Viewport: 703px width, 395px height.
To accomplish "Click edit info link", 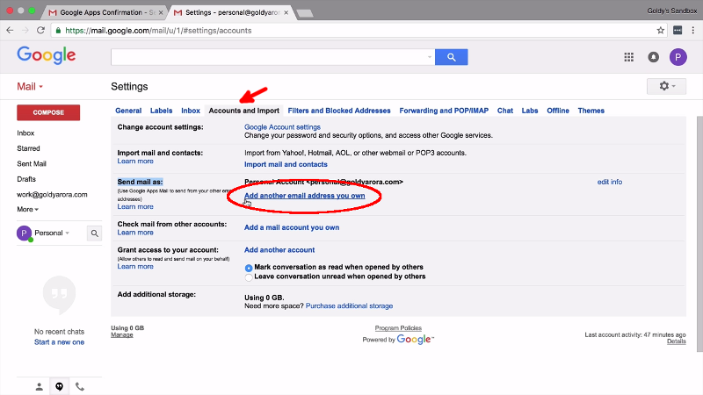I will 610,182.
